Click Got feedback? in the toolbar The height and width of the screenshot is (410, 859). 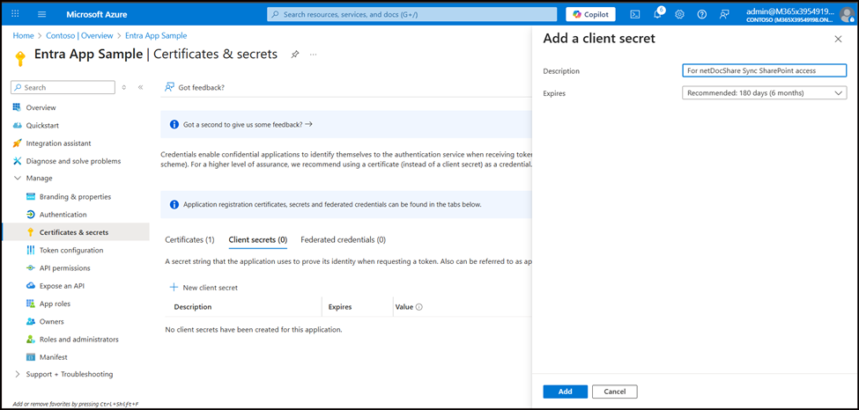point(195,87)
